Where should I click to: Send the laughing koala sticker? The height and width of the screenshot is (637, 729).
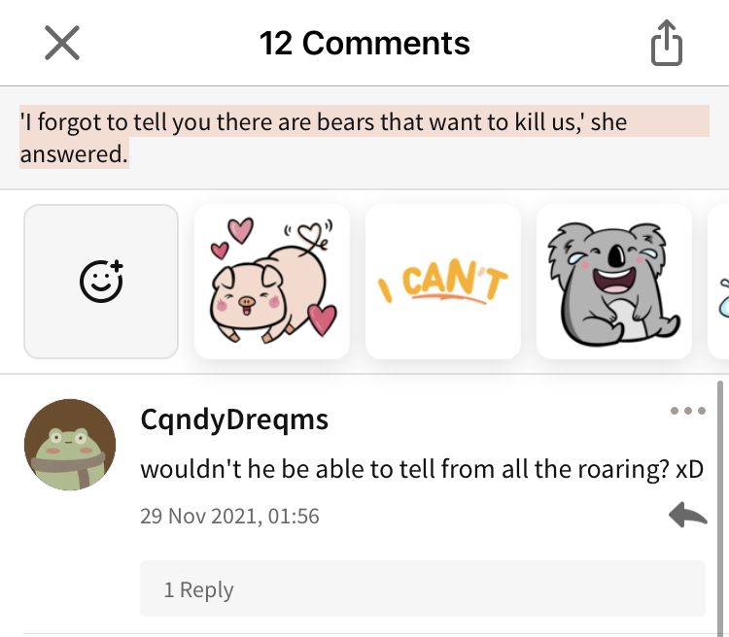point(614,282)
